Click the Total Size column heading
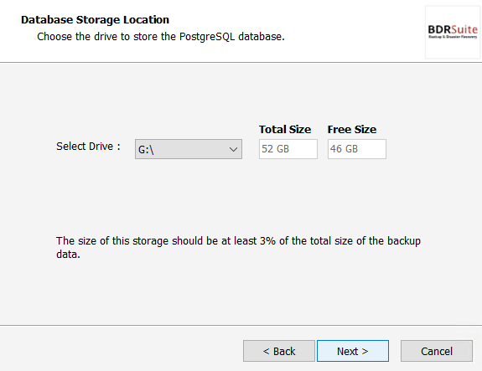The width and height of the screenshot is (482, 371). click(x=285, y=130)
